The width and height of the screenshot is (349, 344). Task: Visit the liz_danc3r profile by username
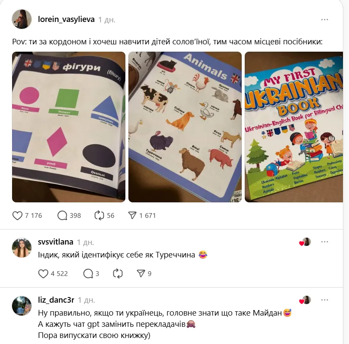point(56,300)
